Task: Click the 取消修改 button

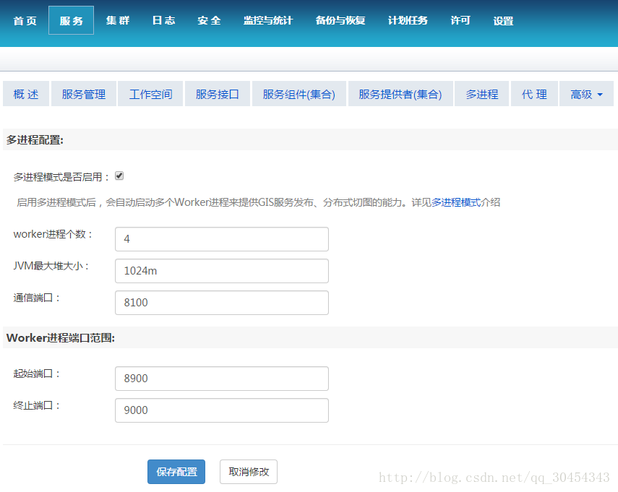Action: [249, 472]
